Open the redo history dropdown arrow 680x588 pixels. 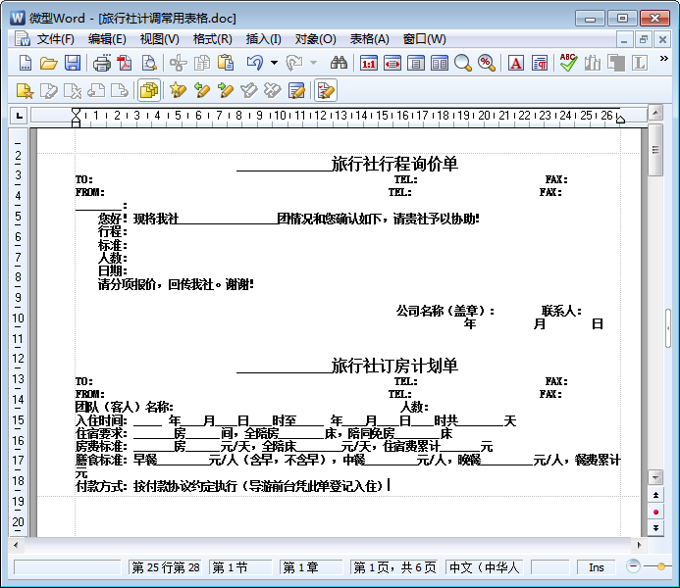pyautogui.click(x=313, y=64)
